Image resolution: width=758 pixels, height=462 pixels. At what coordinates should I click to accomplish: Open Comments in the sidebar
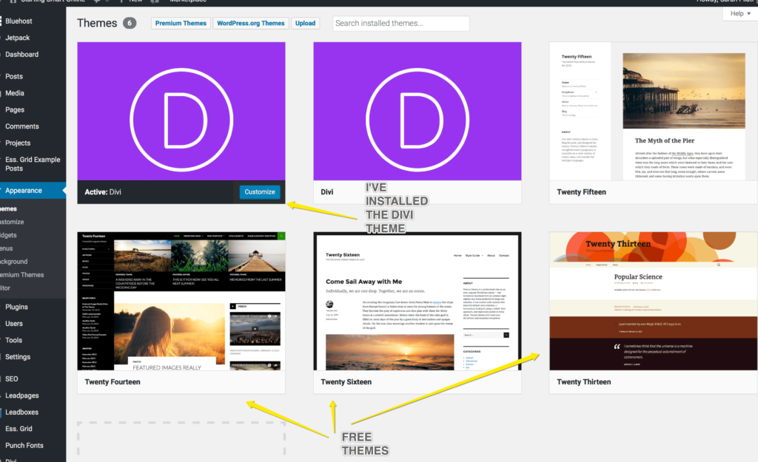pos(21,126)
